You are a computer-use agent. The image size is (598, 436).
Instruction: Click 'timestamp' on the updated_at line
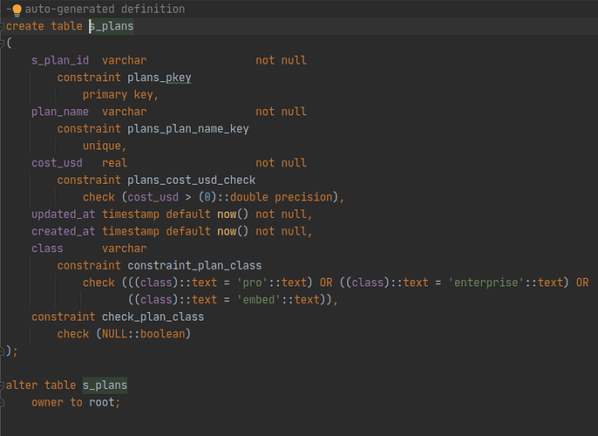(131, 215)
